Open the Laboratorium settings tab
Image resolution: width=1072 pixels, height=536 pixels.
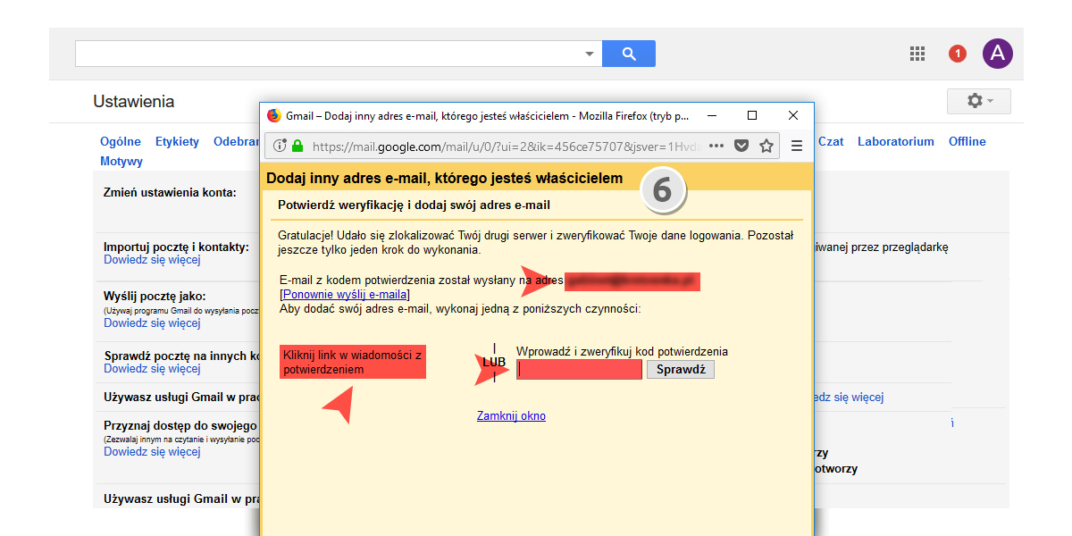(x=896, y=141)
